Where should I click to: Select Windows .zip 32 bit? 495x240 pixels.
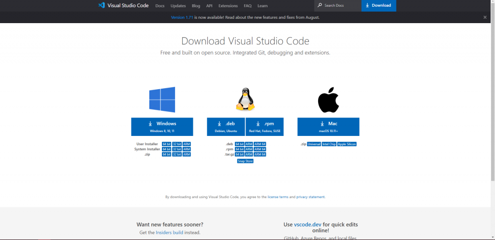tap(177, 154)
